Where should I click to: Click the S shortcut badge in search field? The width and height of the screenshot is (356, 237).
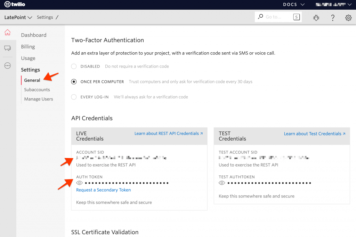(x=296, y=16)
